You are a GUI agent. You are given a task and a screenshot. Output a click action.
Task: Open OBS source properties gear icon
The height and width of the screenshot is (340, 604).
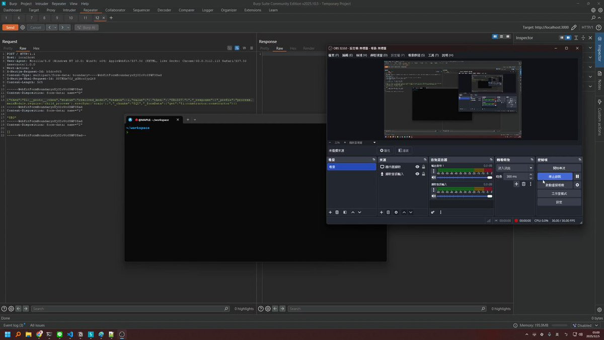point(396,213)
